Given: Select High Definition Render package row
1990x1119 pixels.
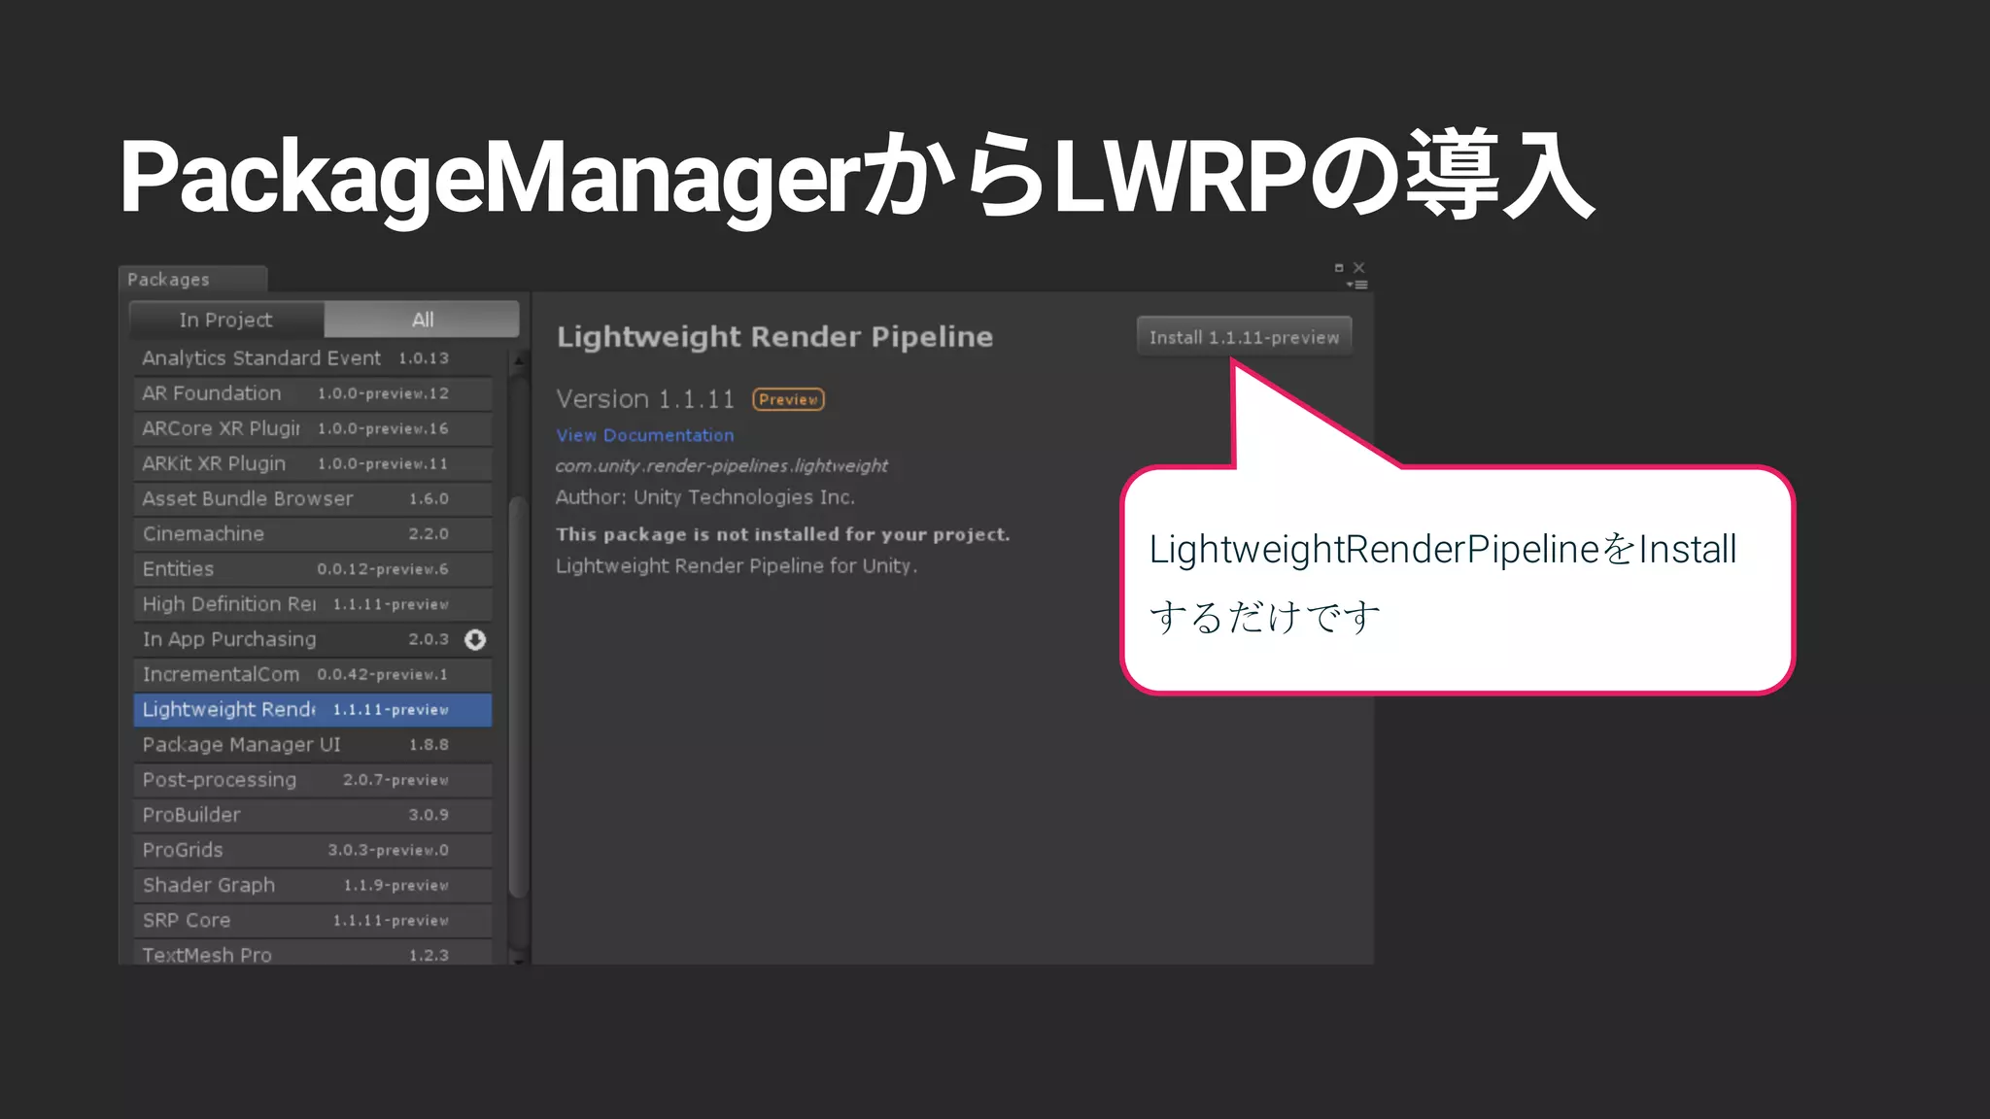Looking at the screenshot, I should pos(312,604).
